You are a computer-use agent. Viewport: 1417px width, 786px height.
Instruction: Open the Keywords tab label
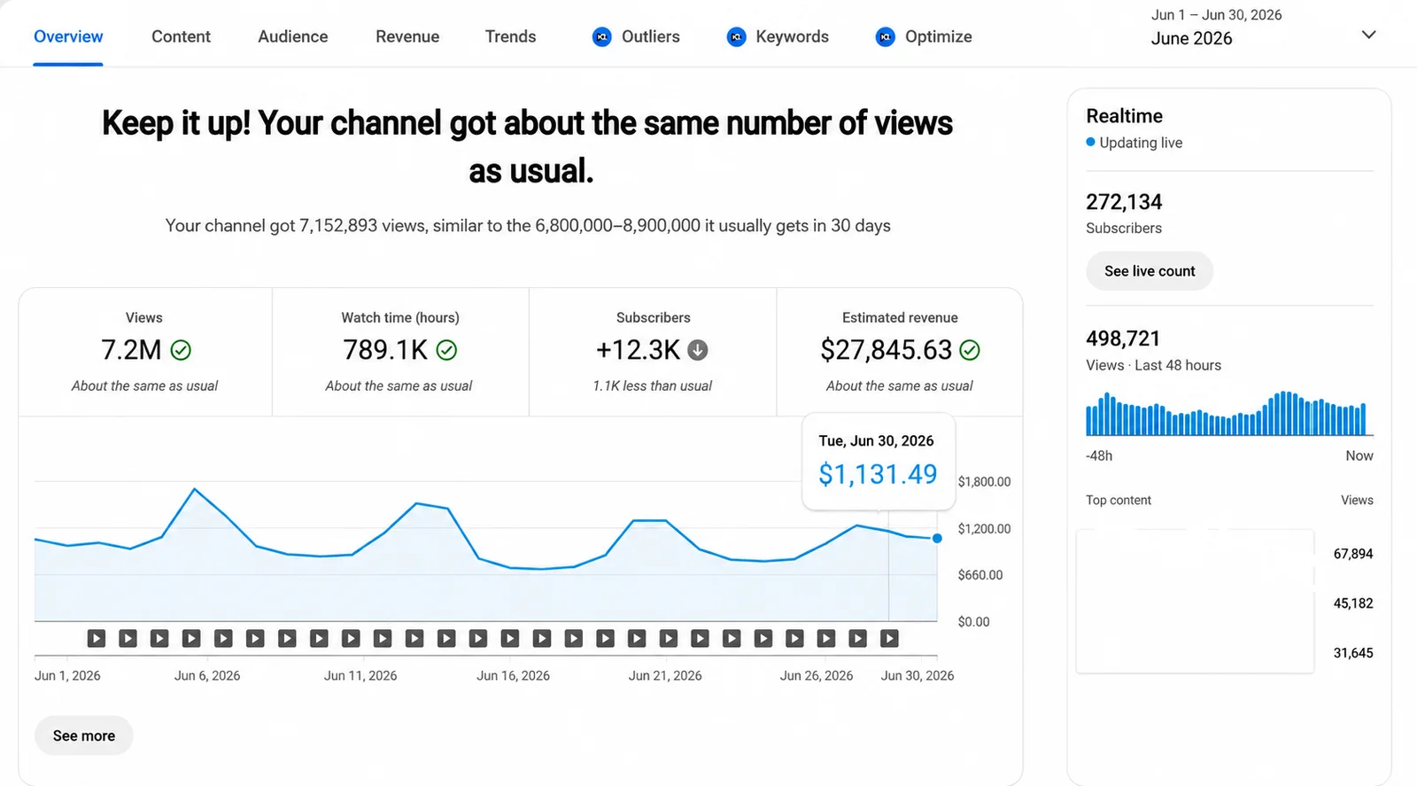(793, 36)
